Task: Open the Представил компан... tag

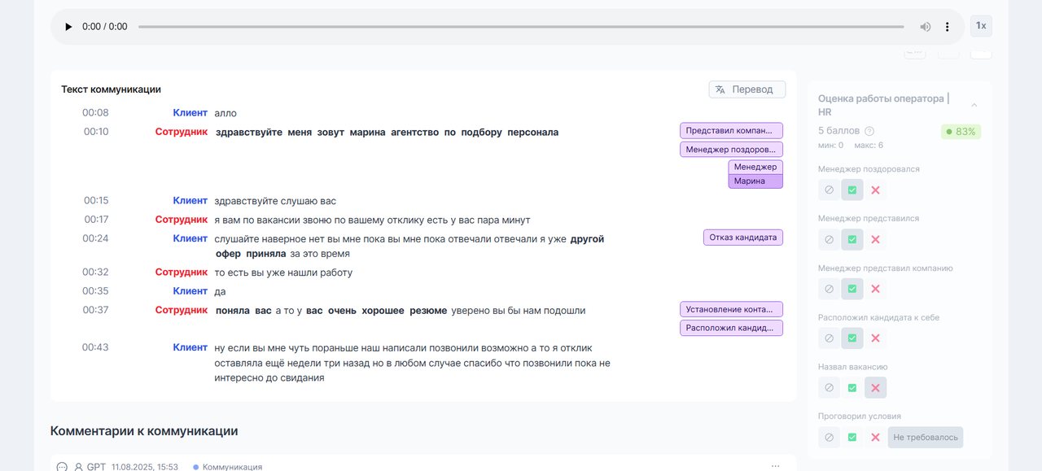Action: pyautogui.click(x=731, y=130)
